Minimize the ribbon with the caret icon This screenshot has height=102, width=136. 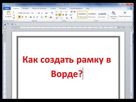tap(128, 8)
